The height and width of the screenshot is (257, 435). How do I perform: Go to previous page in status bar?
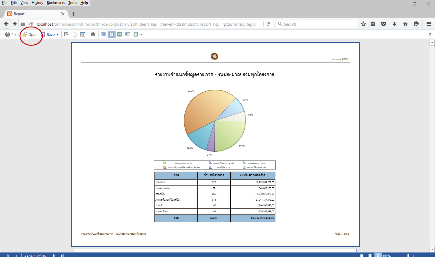pos(16,255)
